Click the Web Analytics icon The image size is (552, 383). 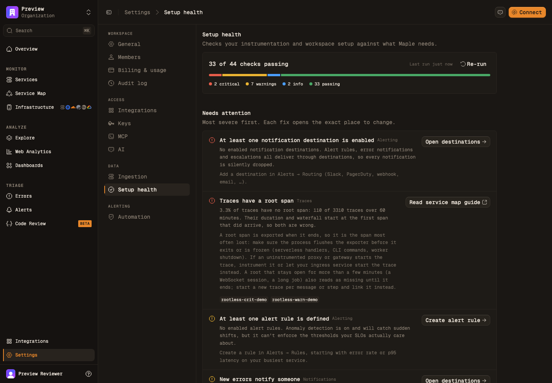(x=9, y=152)
